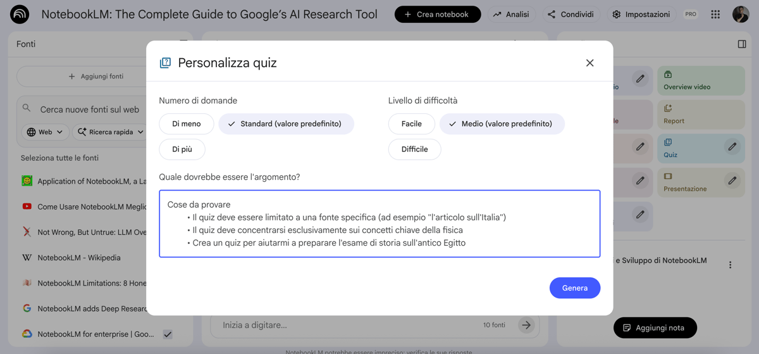Image resolution: width=759 pixels, height=354 pixels.
Task: Close the Personalizza quiz dialog
Action: click(x=589, y=63)
